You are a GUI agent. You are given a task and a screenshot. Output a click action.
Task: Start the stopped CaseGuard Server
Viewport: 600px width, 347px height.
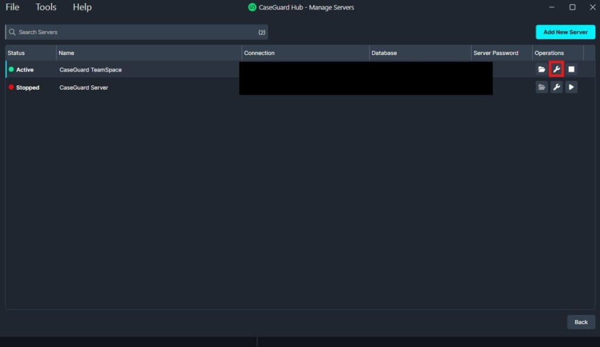(571, 87)
